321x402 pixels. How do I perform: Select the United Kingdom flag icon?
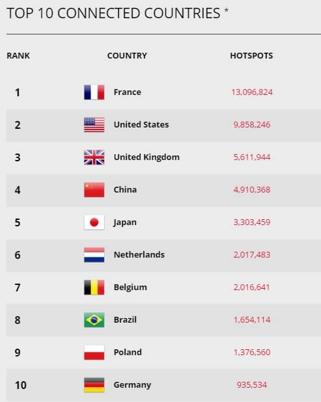pyautogui.click(x=94, y=157)
